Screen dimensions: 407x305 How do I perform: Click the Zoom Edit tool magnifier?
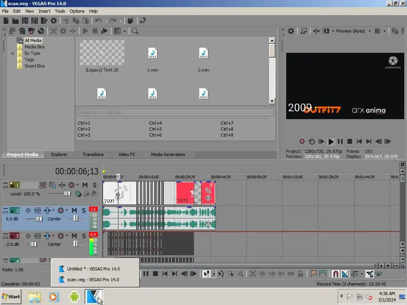(240, 274)
